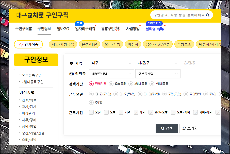Check the 오전~오후 checkbox
This screenshot has height=154, width=230.
[x=151, y=113]
